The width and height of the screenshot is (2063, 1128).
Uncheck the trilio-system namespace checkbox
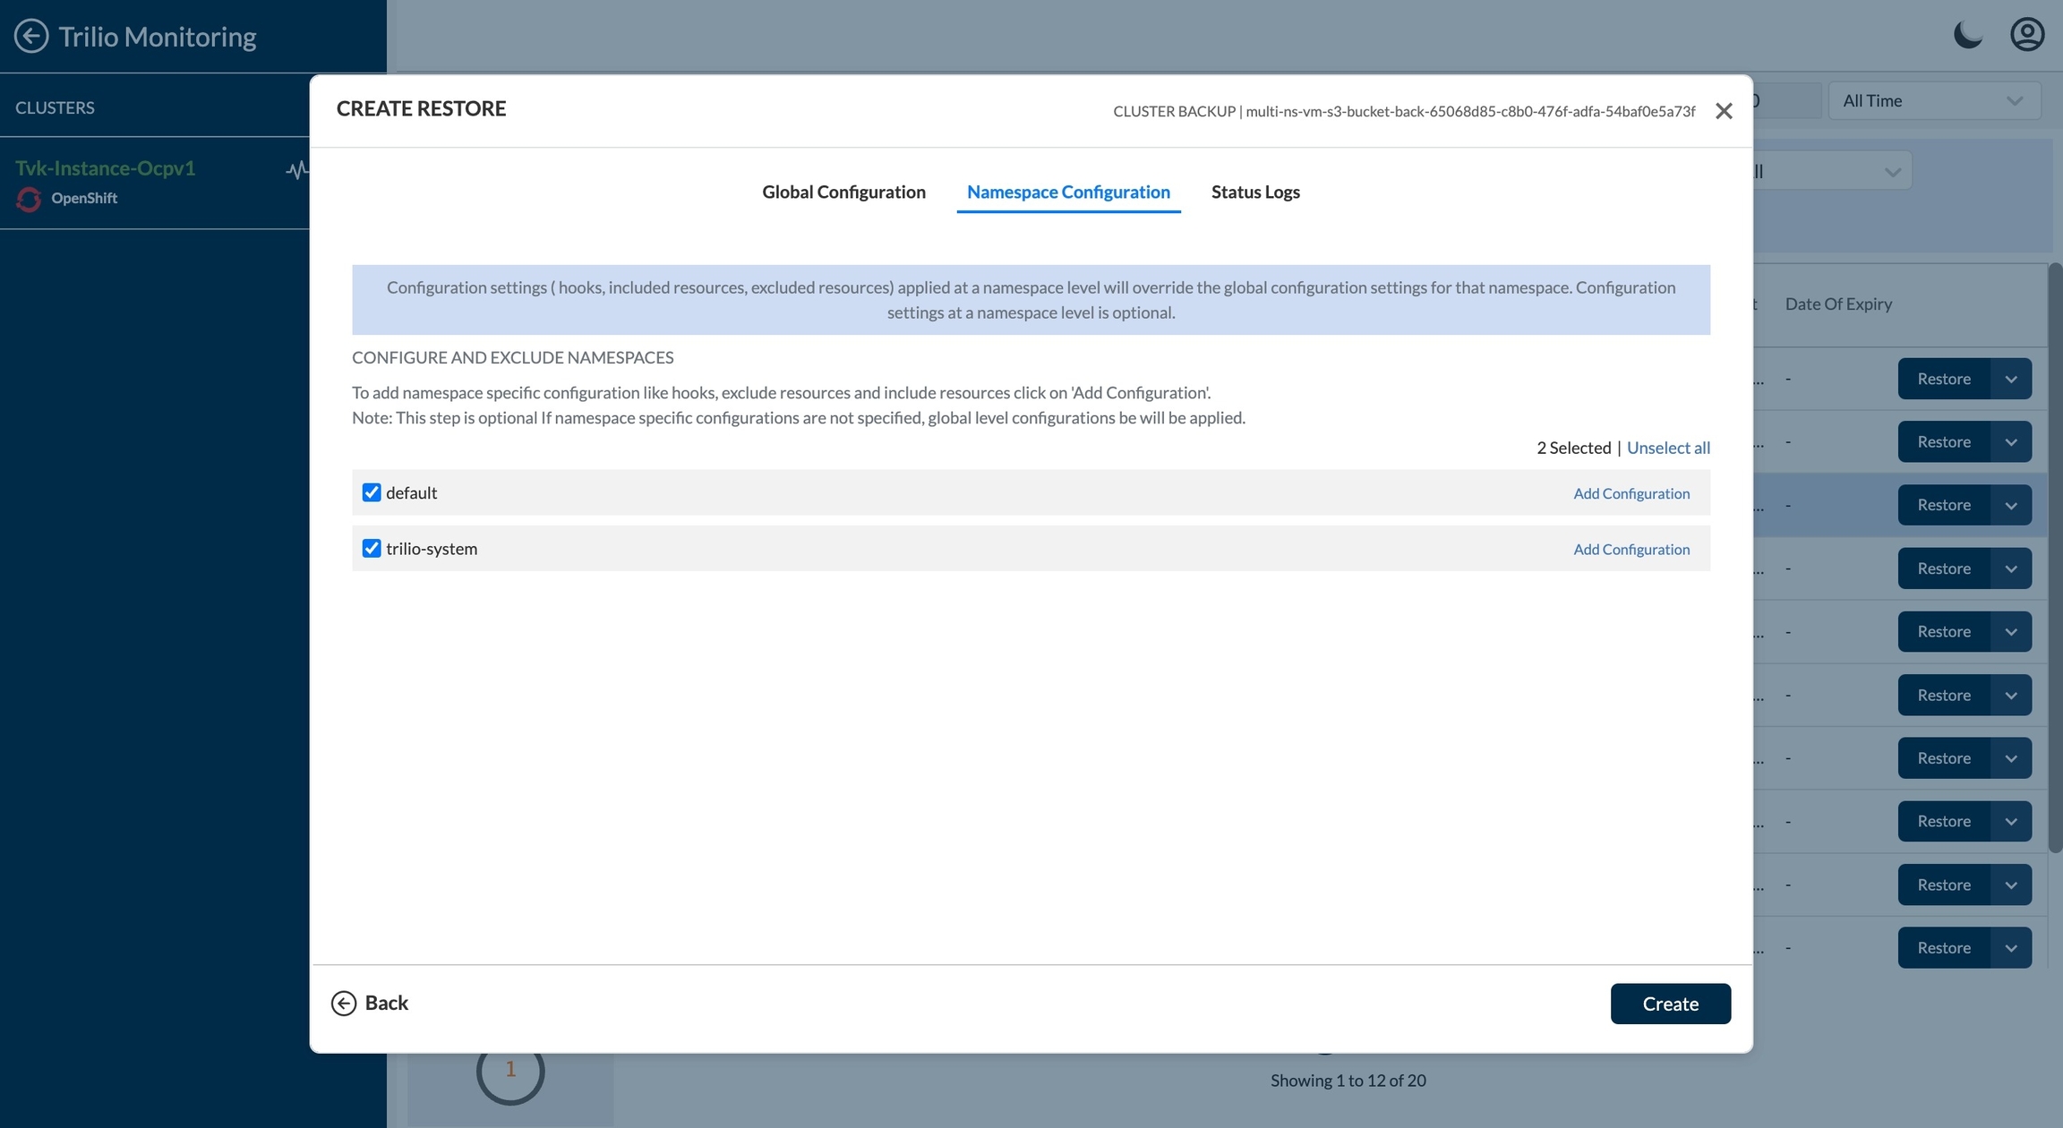[x=372, y=548]
